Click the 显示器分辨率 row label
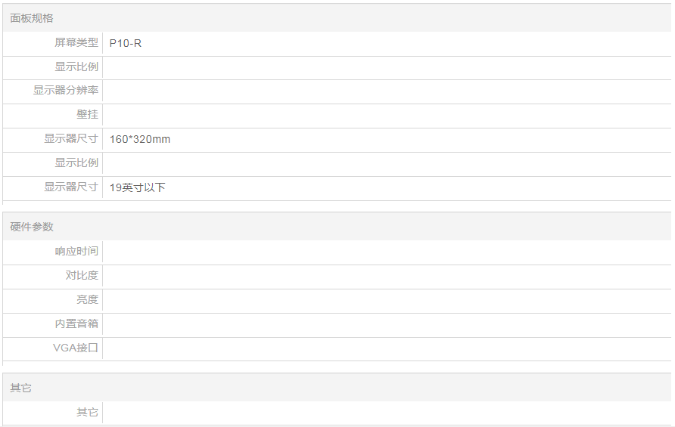 [66, 91]
